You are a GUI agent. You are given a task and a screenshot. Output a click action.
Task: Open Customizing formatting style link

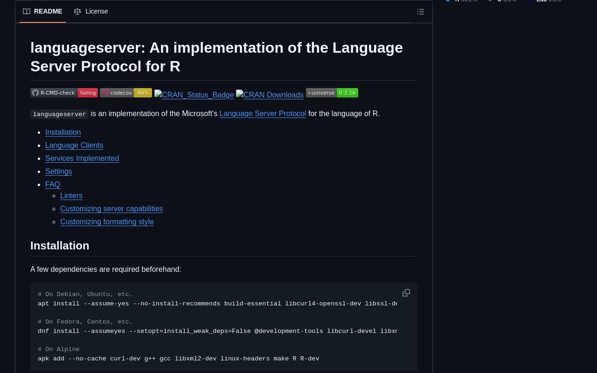tap(107, 221)
